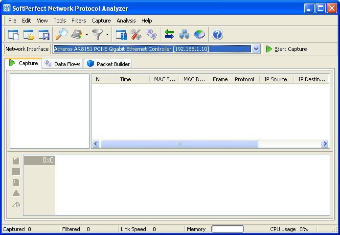This screenshot has height=235, width=340.
Task: Click the New capture toolbar icon
Action: click(x=13, y=34)
